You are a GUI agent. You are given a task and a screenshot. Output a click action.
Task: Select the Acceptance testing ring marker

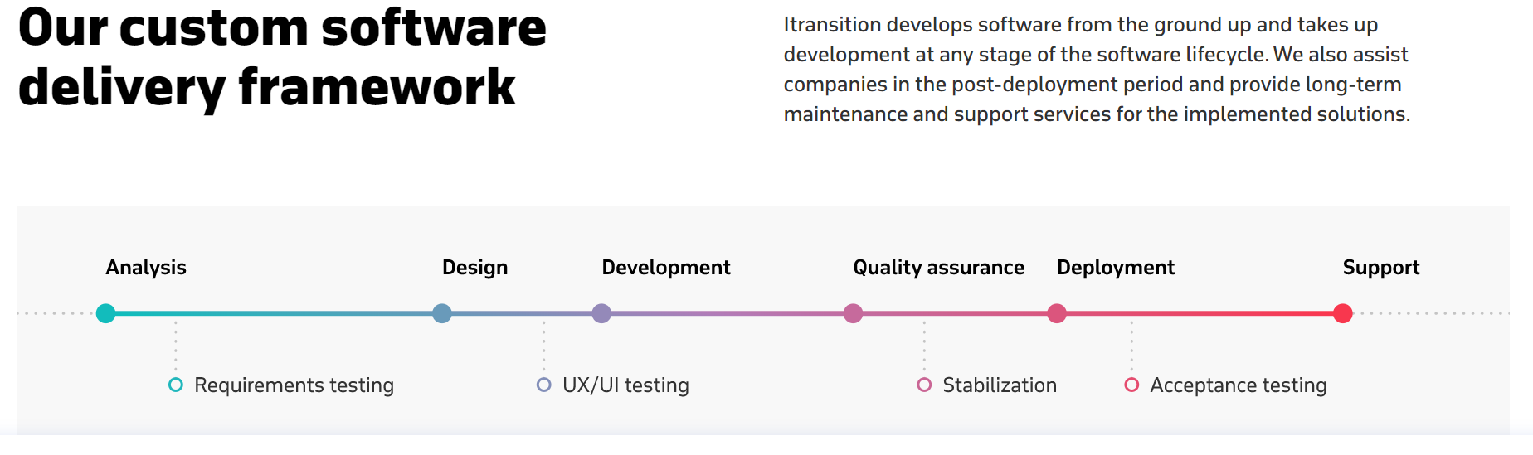tap(1131, 385)
